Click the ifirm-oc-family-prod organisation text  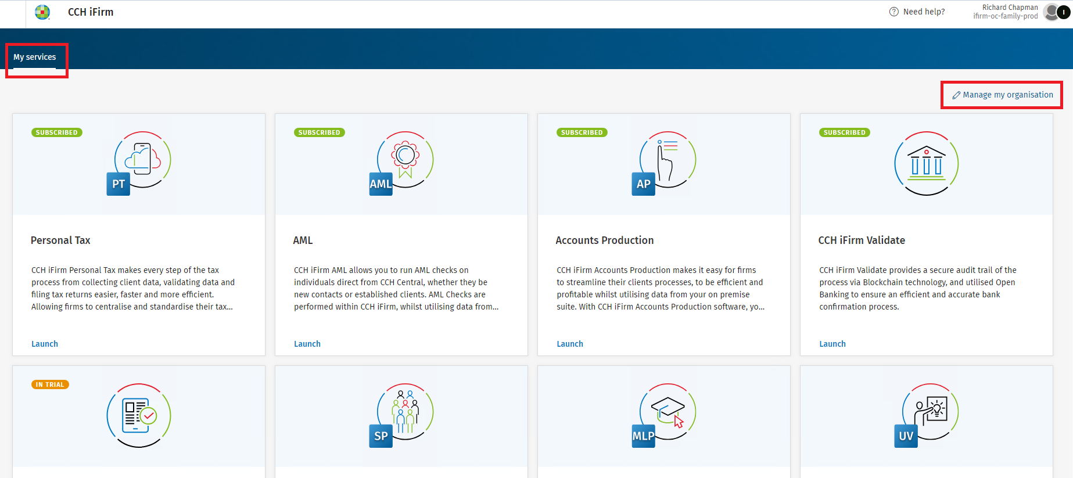click(x=1006, y=16)
